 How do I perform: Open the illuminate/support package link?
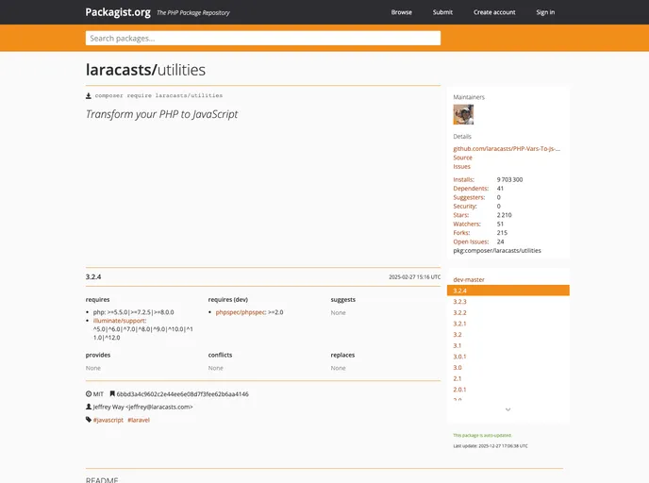point(120,320)
